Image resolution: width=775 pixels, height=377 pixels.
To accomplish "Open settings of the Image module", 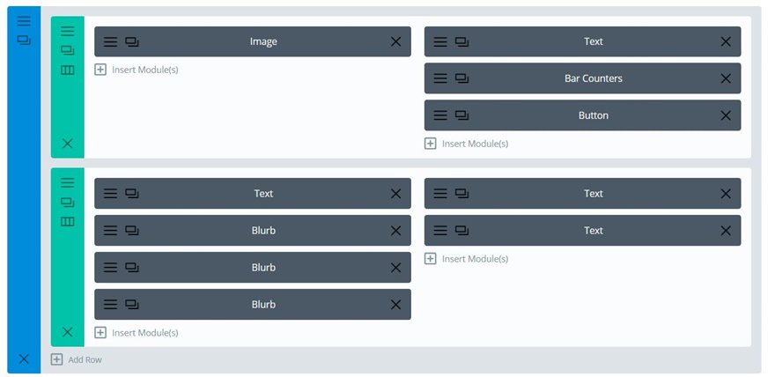I will [110, 41].
